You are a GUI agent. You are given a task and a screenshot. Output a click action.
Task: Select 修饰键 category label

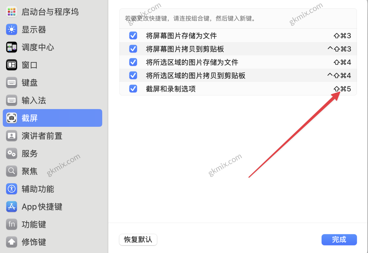point(34,242)
